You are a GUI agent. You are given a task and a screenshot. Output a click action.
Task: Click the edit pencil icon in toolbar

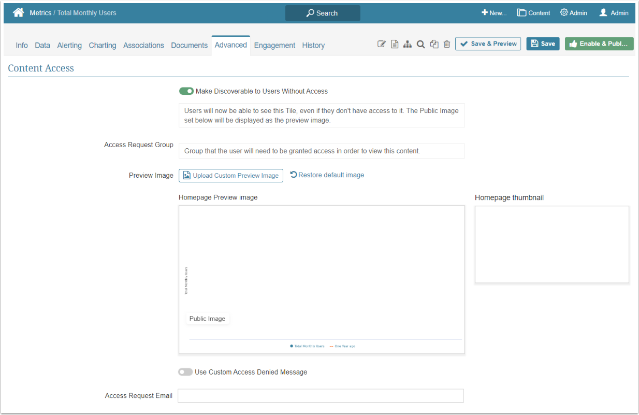pos(382,45)
